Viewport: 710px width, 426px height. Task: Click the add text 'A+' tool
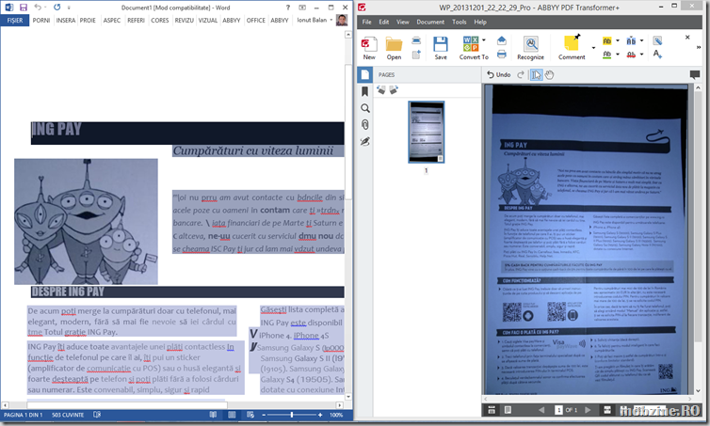[x=657, y=55]
